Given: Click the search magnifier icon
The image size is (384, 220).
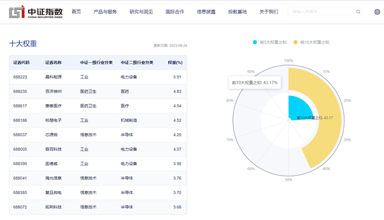Looking at the screenshot, I should [x=358, y=12].
